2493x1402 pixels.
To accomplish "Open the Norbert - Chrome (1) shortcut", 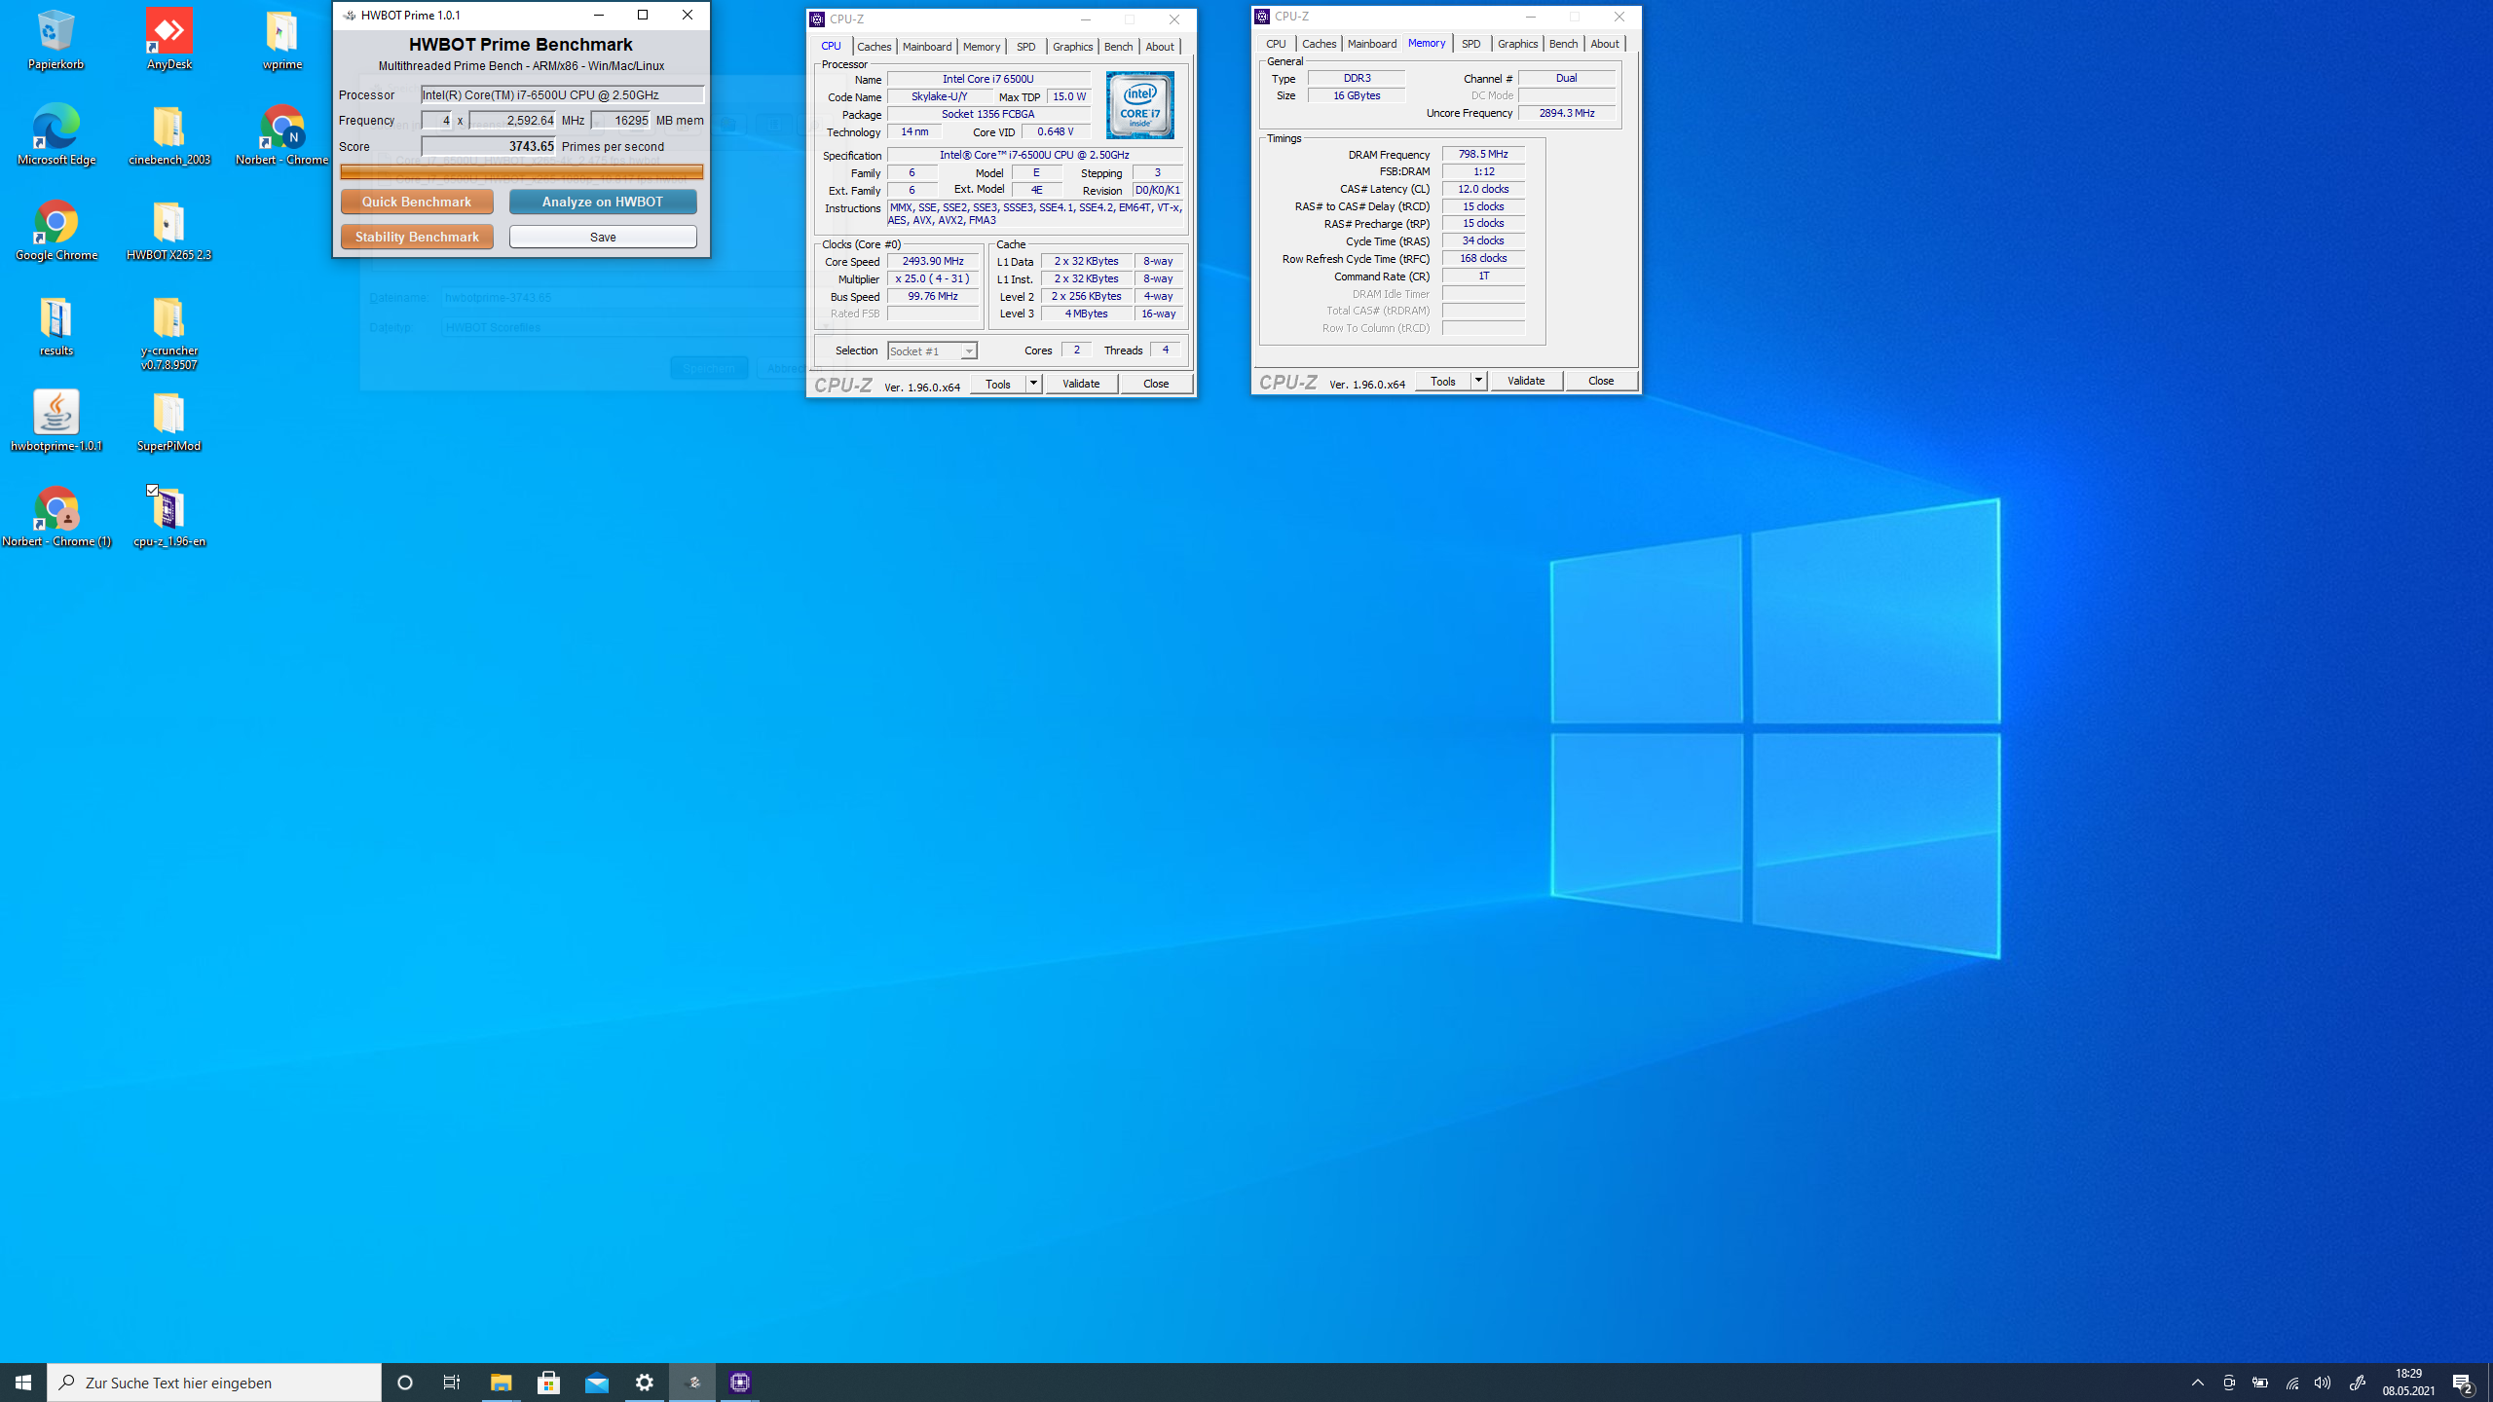I will pos(56,516).
